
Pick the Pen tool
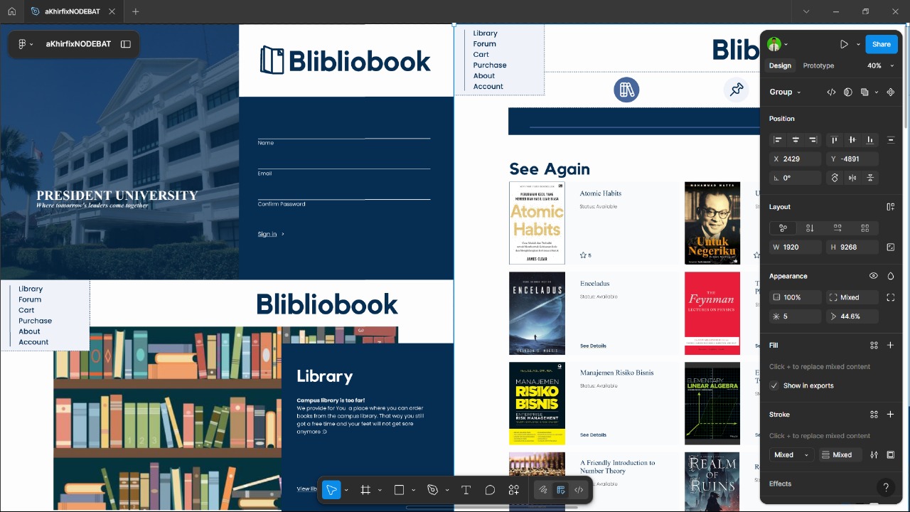point(432,490)
